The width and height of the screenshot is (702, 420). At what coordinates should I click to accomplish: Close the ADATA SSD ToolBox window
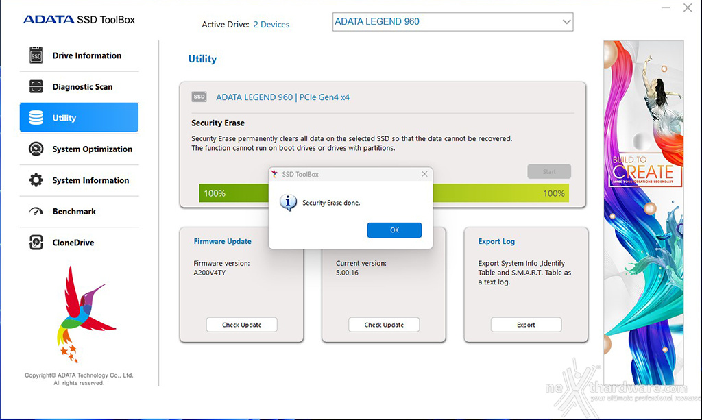[x=688, y=8]
